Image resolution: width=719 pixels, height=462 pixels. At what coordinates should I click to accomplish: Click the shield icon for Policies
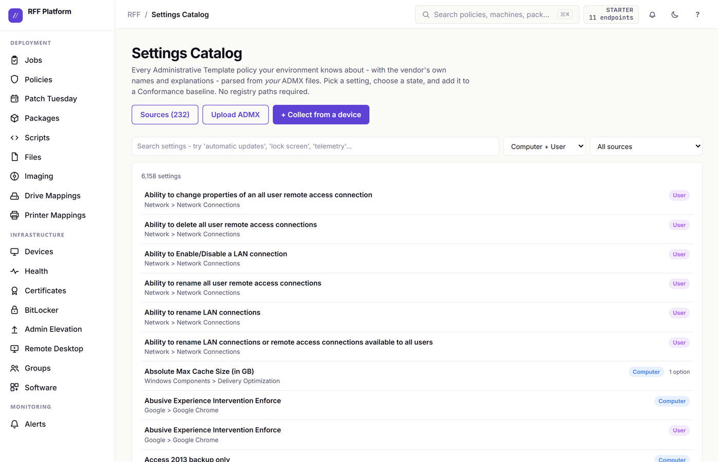(14, 80)
